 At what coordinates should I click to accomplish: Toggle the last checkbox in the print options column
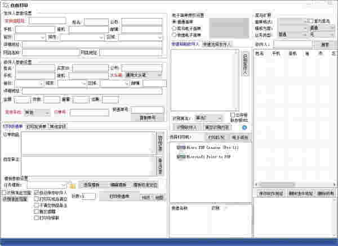pos(36,218)
